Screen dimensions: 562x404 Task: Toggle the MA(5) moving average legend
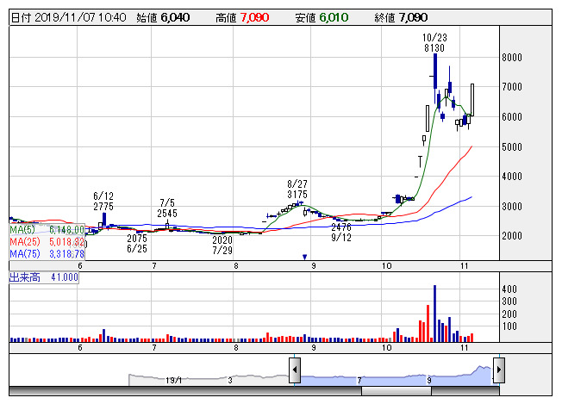pyautogui.click(x=47, y=230)
